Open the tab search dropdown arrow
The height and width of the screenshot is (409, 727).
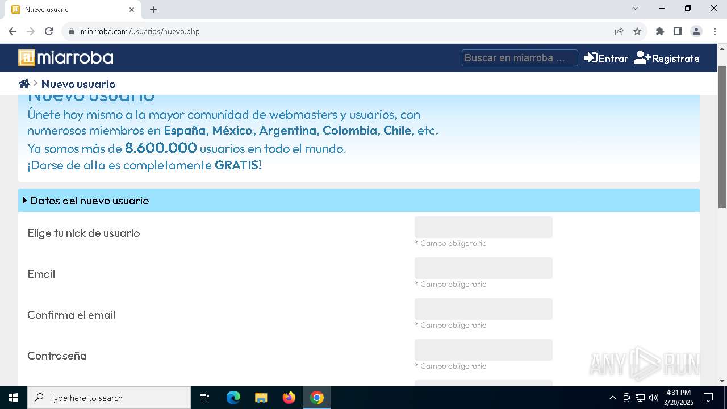click(636, 8)
